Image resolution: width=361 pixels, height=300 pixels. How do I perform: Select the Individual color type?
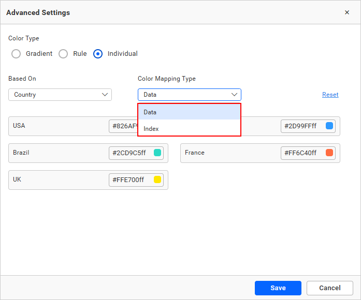(x=98, y=54)
